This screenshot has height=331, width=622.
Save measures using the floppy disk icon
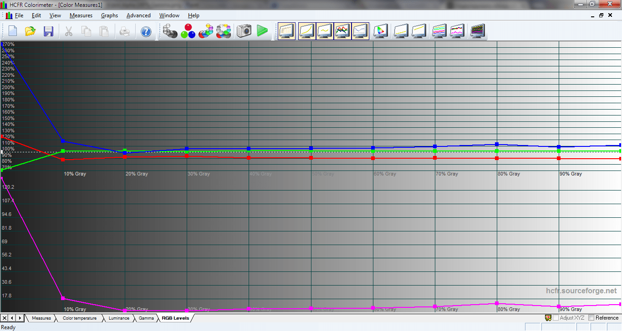point(48,31)
